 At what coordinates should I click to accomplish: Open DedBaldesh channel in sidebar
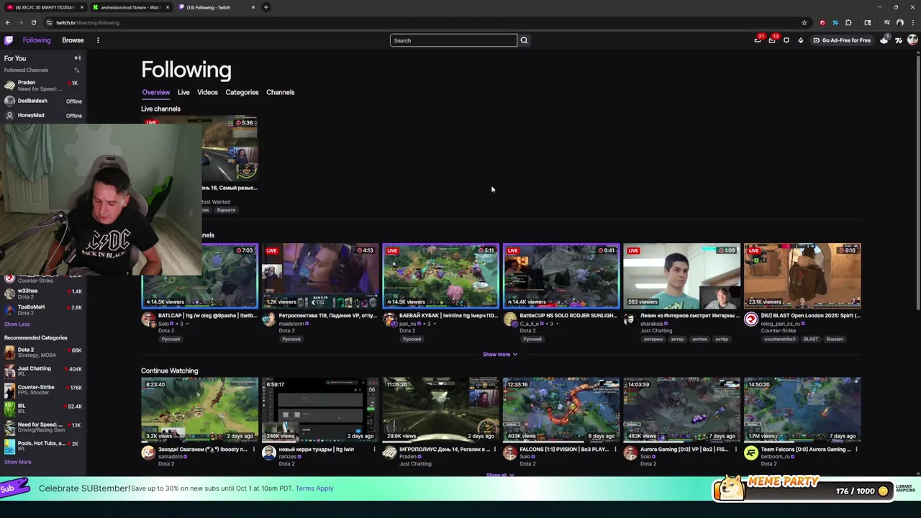pyautogui.click(x=43, y=101)
